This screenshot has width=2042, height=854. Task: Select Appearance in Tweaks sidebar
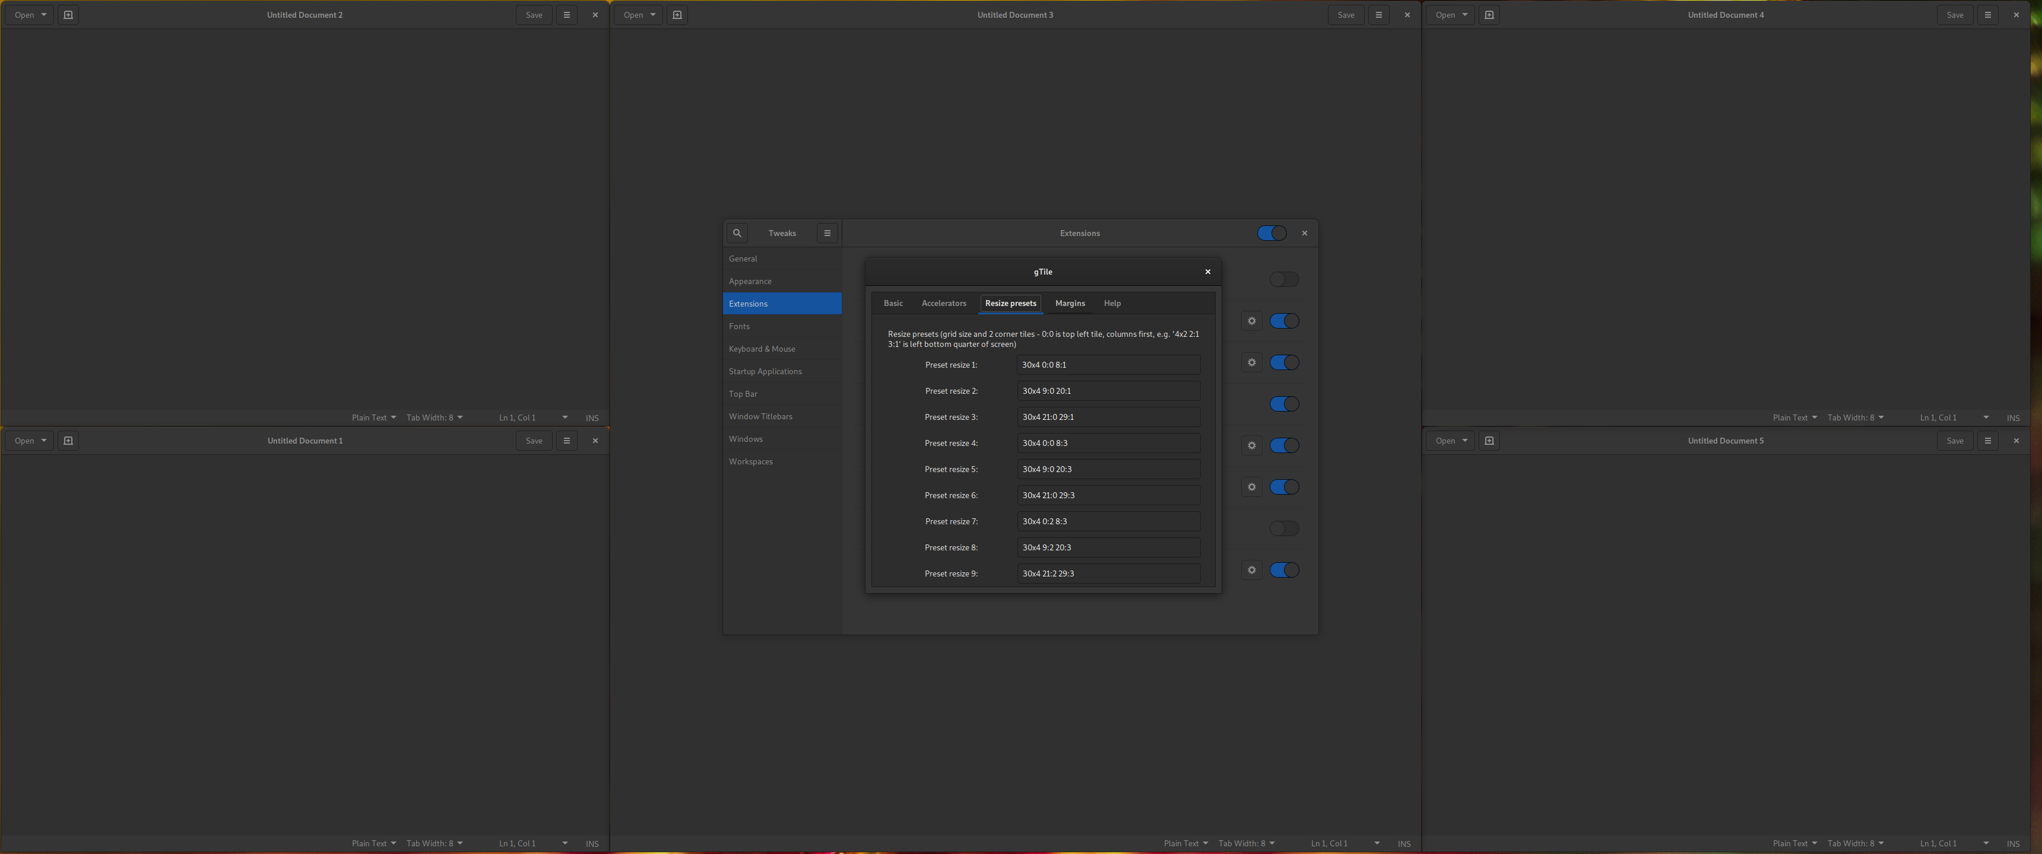pos(782,281)
